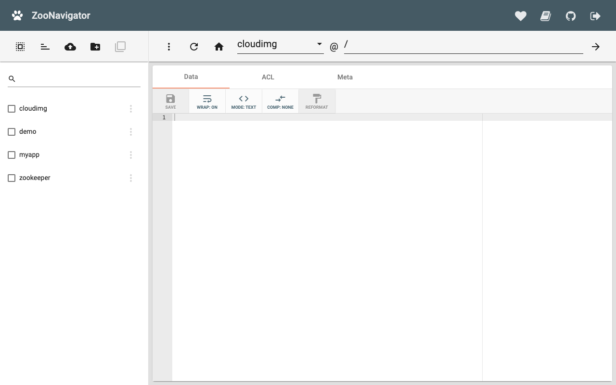Click the Save toolbar button
616x385 pixels.
(171, 101)
